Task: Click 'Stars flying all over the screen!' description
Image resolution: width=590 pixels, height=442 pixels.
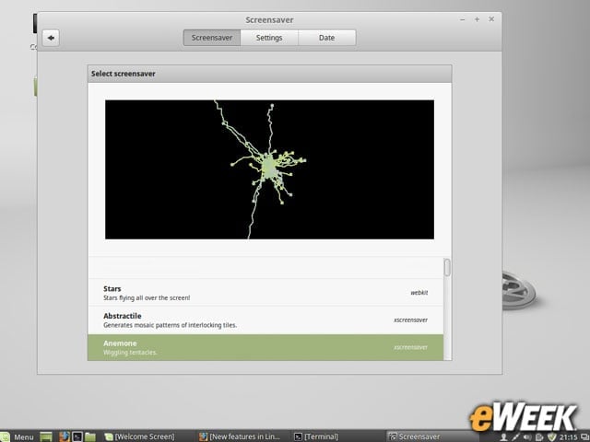Action: [x=147, y=298]
